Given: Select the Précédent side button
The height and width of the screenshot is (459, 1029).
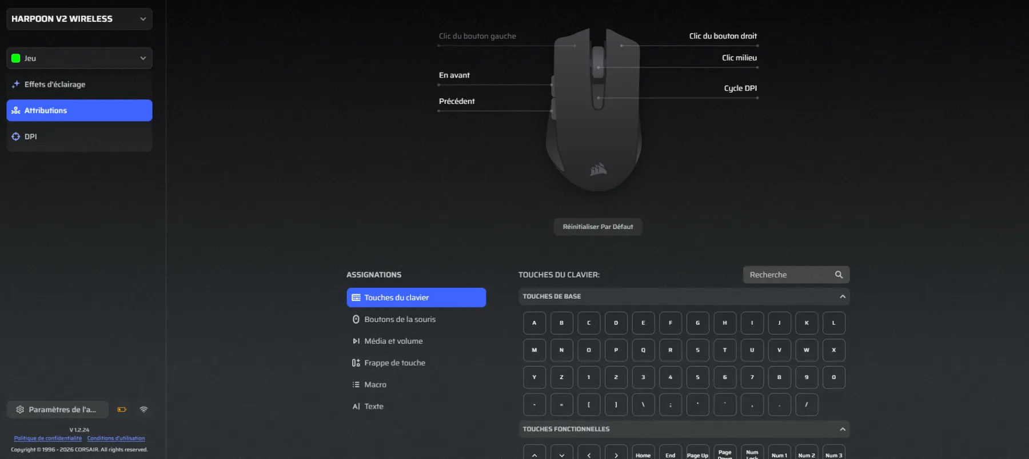Looking at the screenshot, I should coord(457,101).
